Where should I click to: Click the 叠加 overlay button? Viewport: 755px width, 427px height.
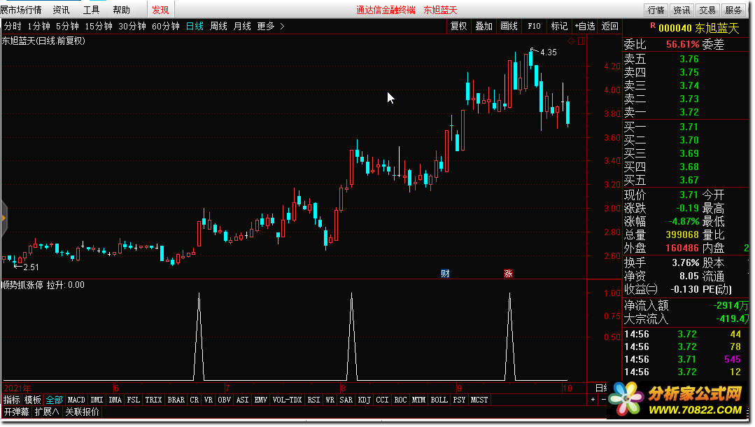tap(484, 26)
